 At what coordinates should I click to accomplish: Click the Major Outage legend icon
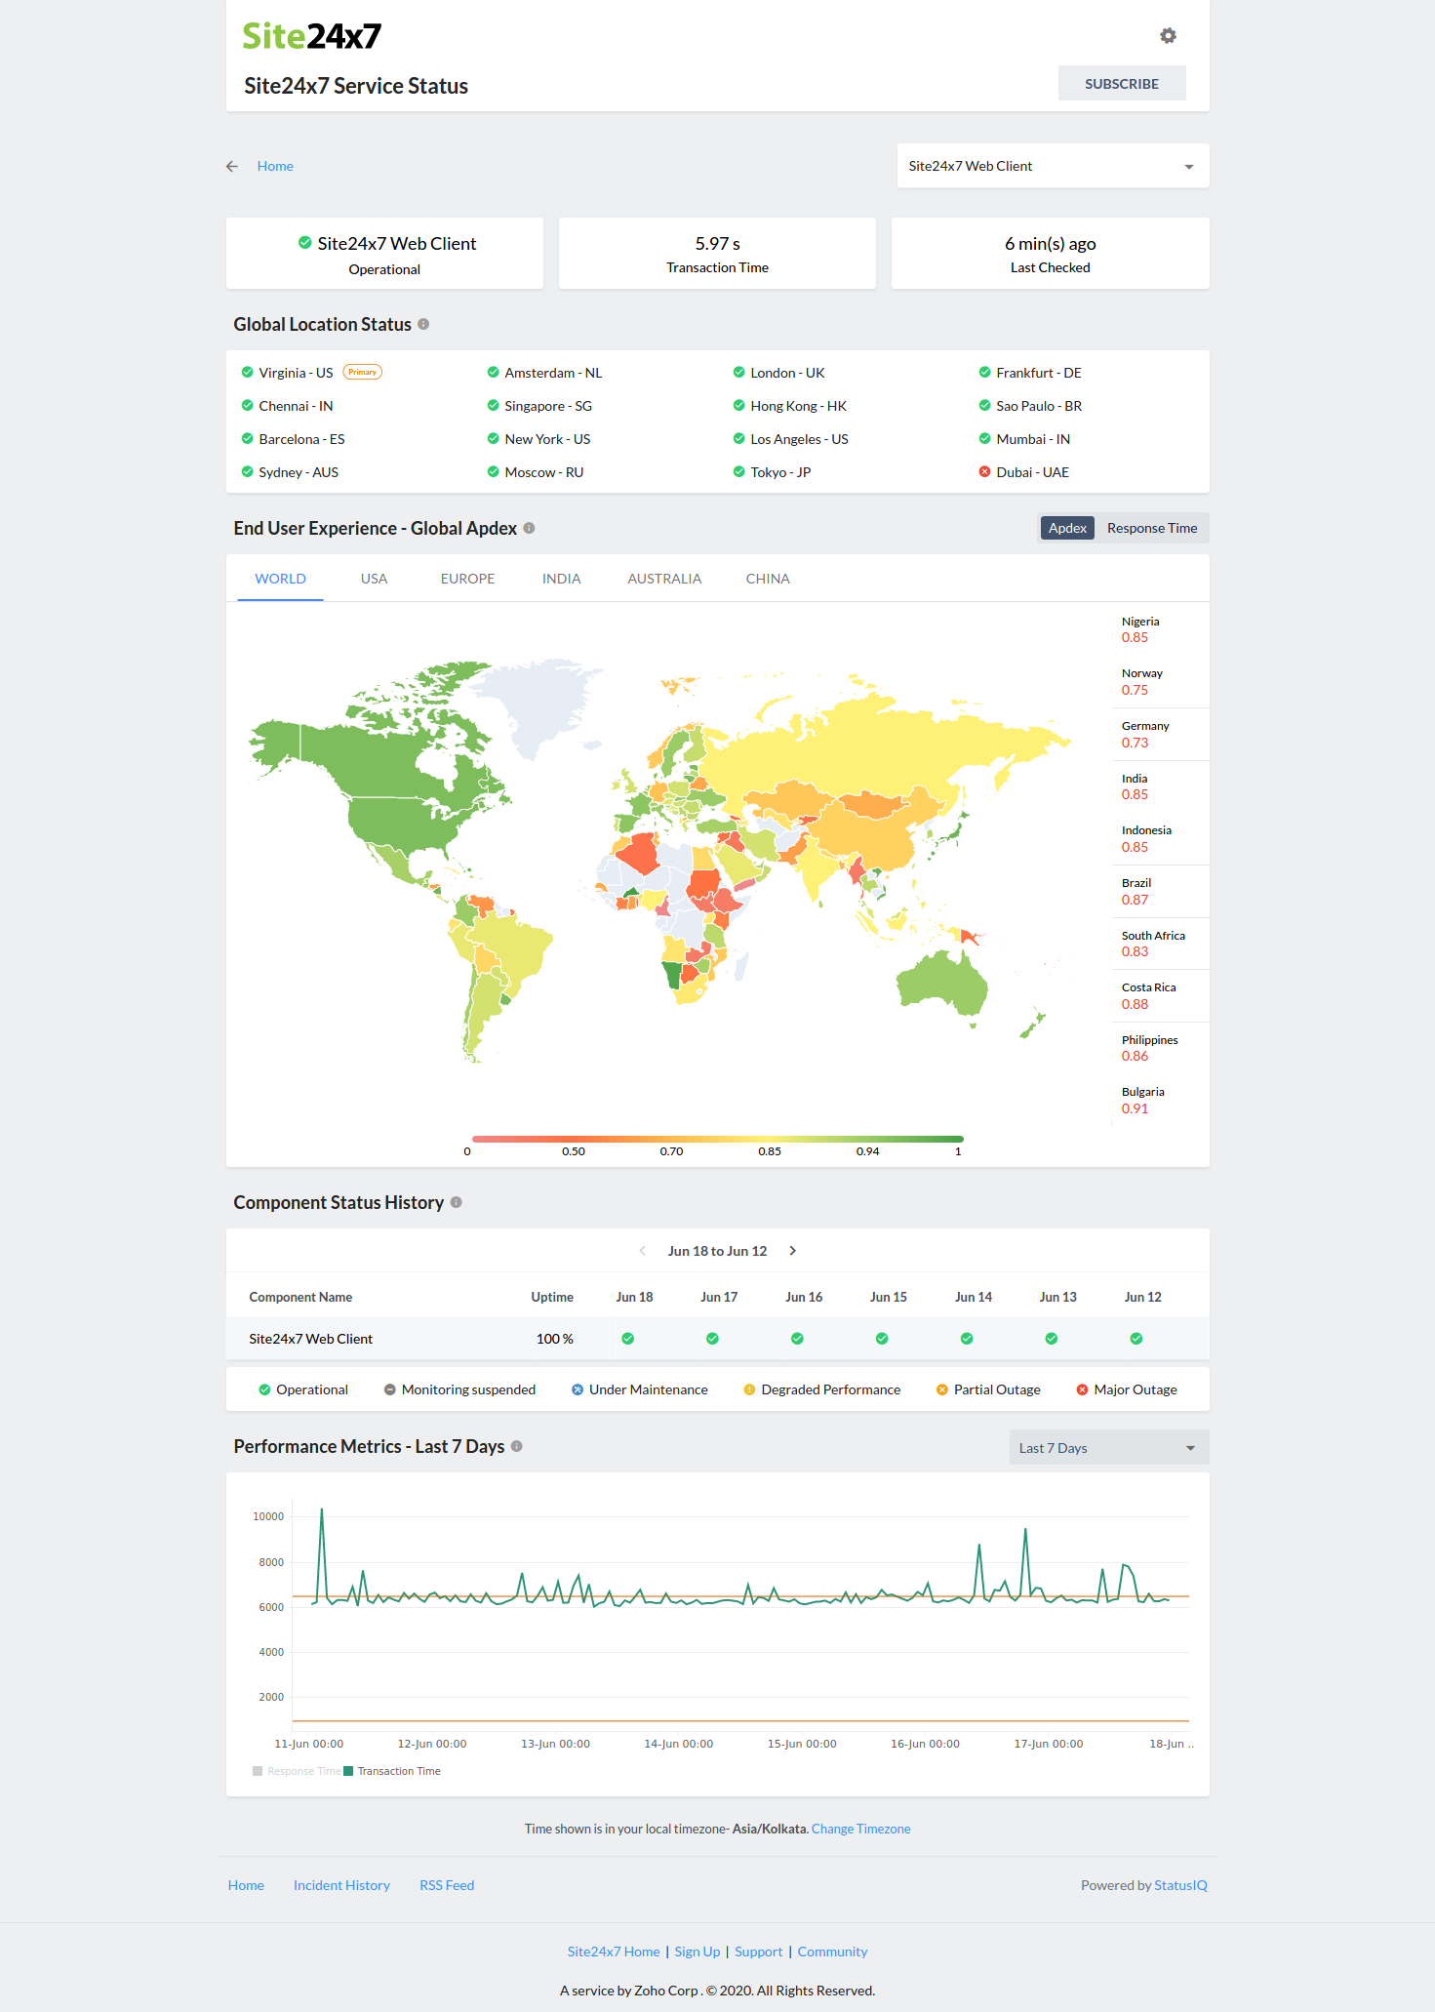[x=1082, y=1389]
